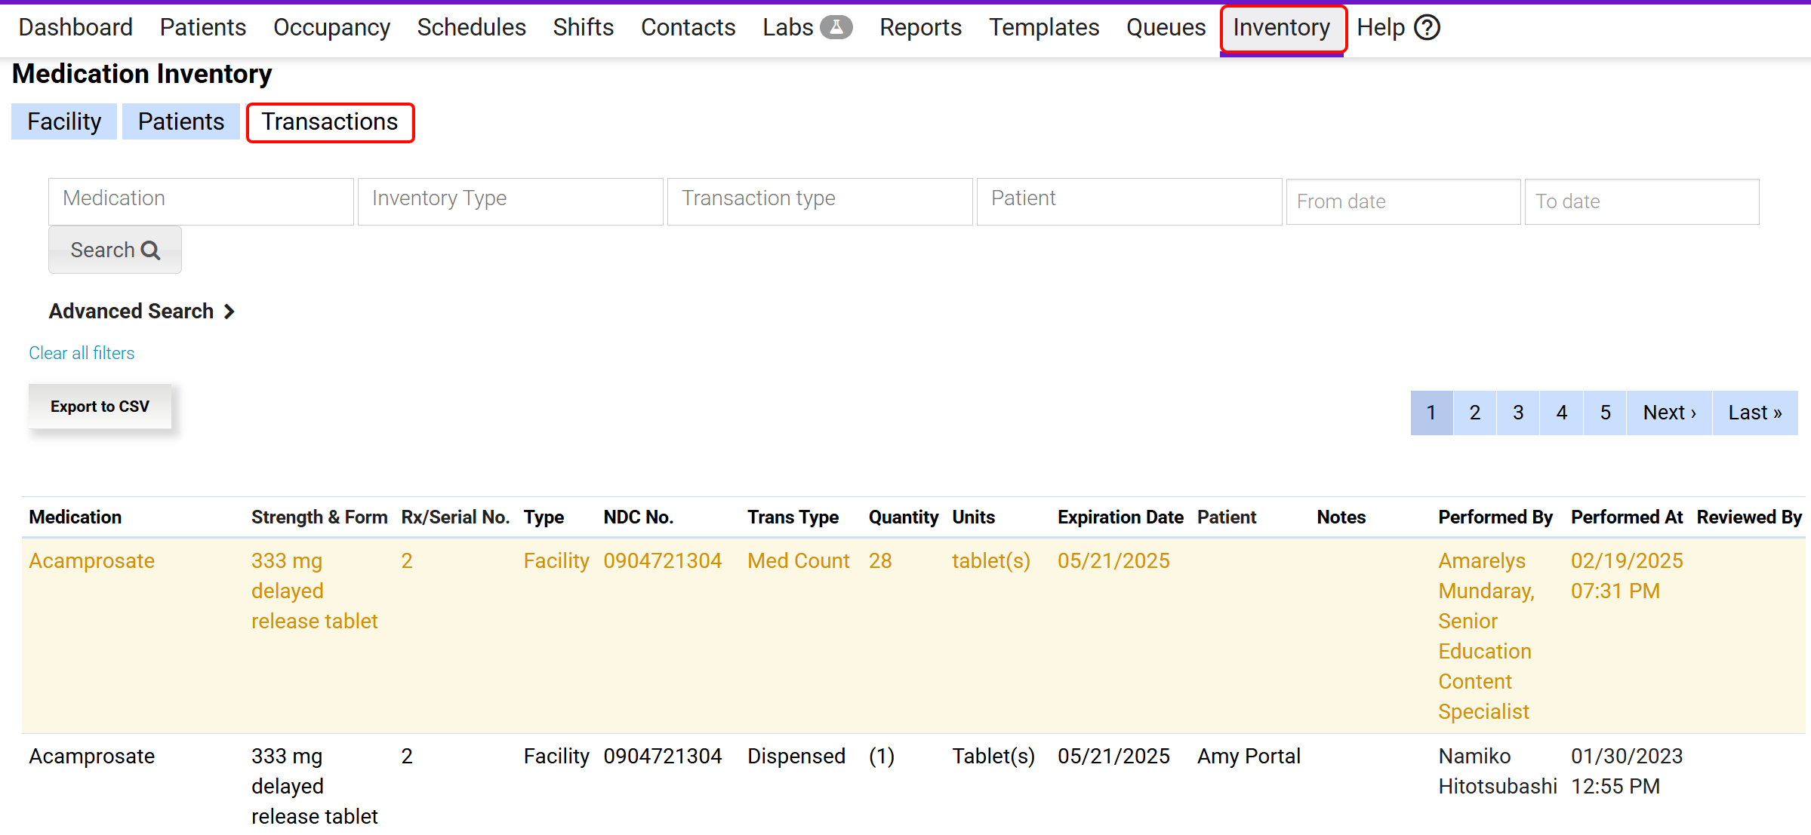Go to page 3 of results
1811x835 pixels.
coord(1518,413)
